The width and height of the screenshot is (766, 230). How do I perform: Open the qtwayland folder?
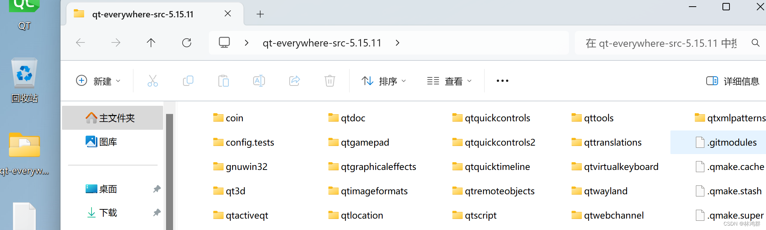click(600, 191)
